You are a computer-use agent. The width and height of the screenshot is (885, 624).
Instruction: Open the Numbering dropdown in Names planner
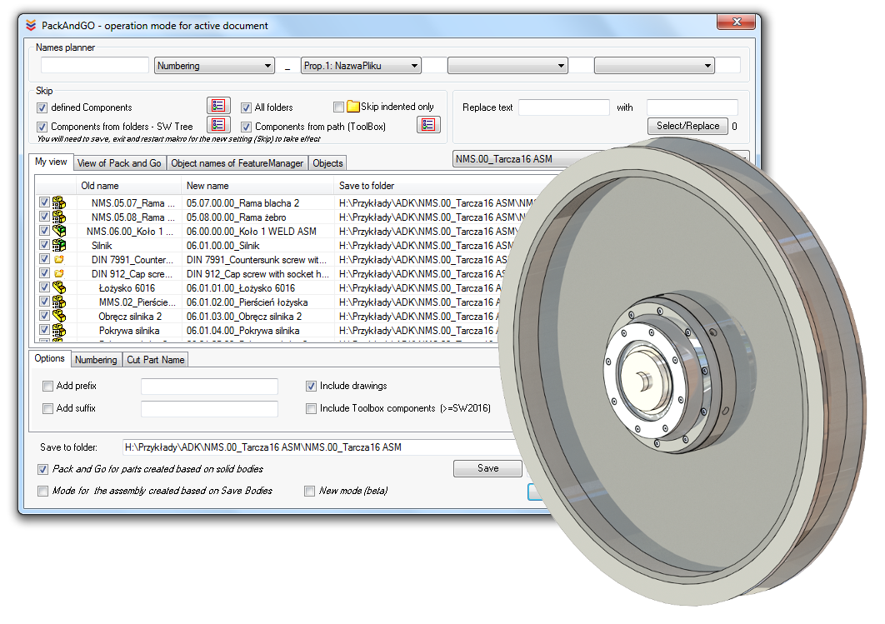tap(214, 66)
